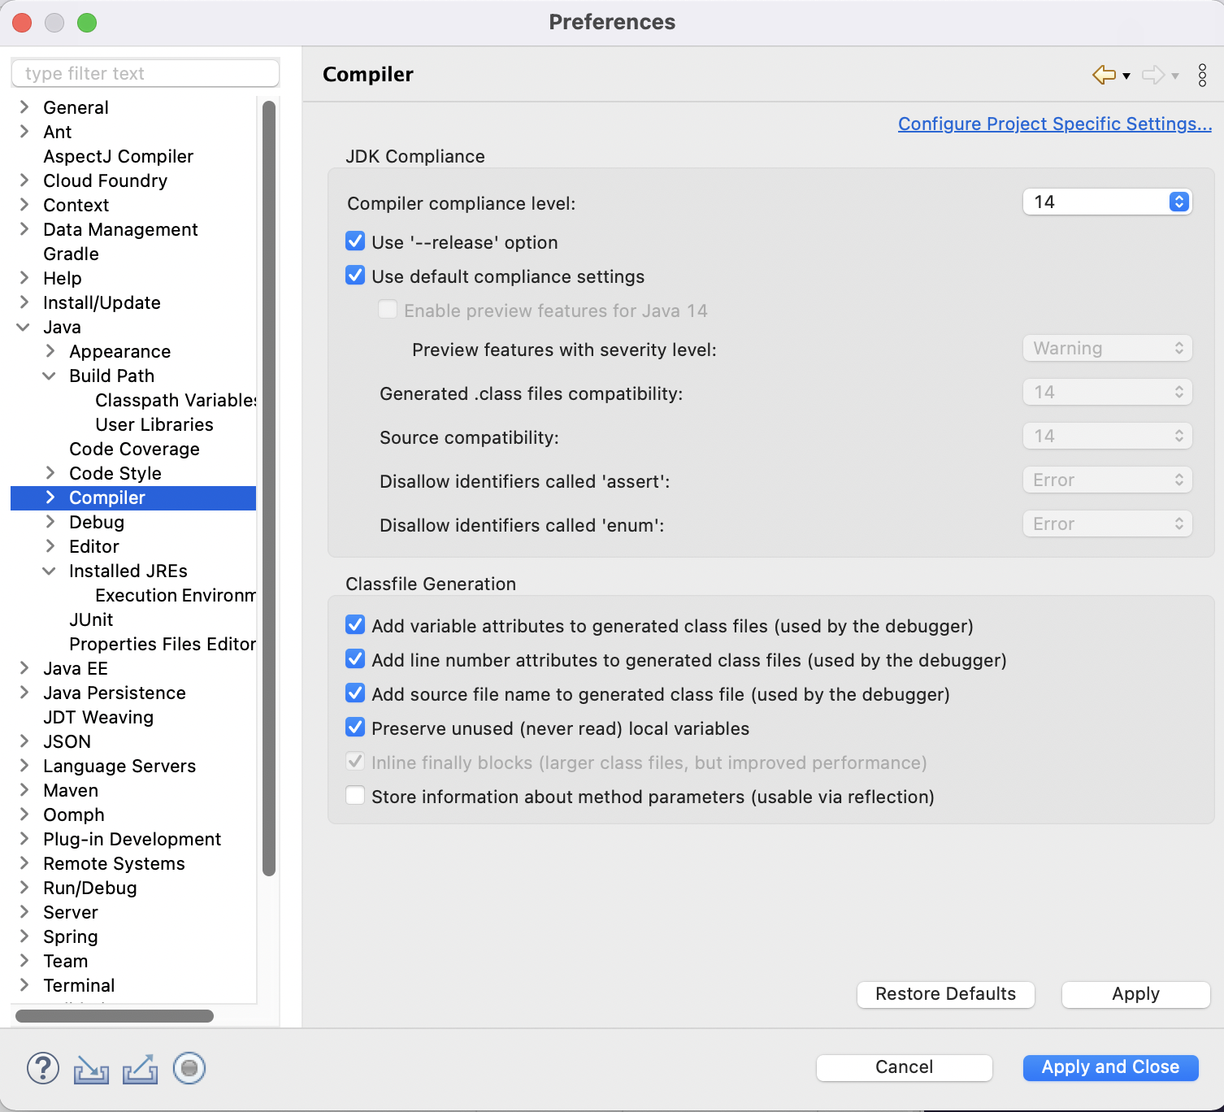
Task: Uncheck Use default compliance settings
Action: tap(355, 276)
